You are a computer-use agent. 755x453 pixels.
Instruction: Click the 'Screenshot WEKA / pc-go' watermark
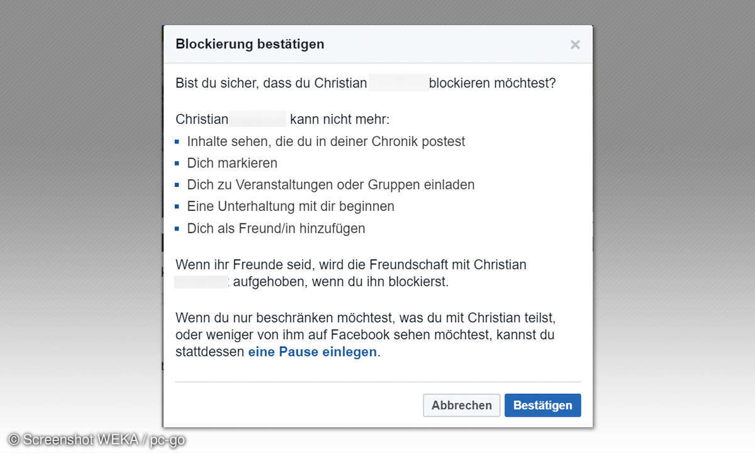click(x=97, y=440)
